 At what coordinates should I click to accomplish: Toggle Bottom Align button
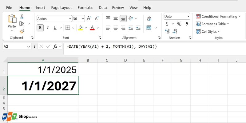coord(123,19)
